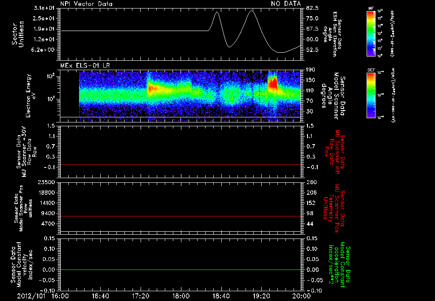Click the green Model Constant acceleration label
This screenshot has width=435, height=301.
pyautogui.click(x=339, y=265)
